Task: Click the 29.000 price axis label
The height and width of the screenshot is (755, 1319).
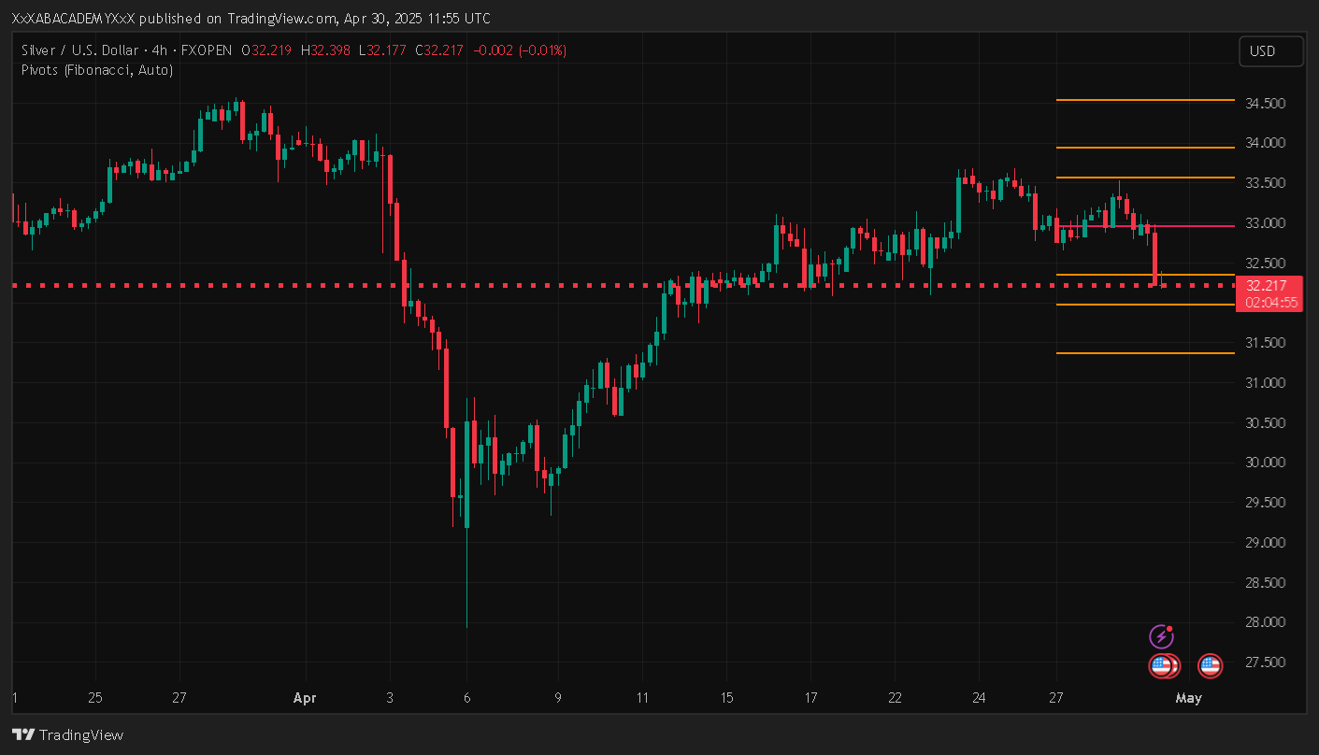Action: pyautogui.click(x=1265, y=543)
